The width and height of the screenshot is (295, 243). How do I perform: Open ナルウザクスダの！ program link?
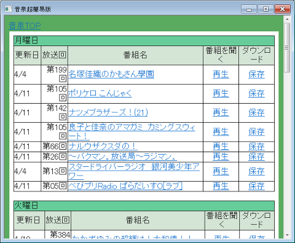coord(103,146)
